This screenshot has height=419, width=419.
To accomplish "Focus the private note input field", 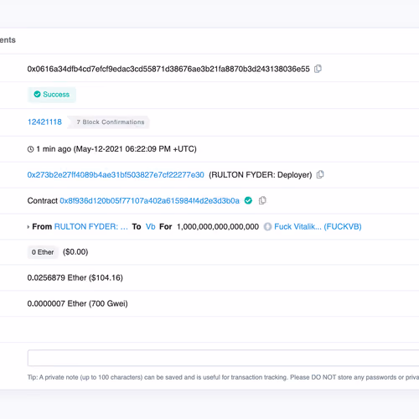I will pos(223,358).
